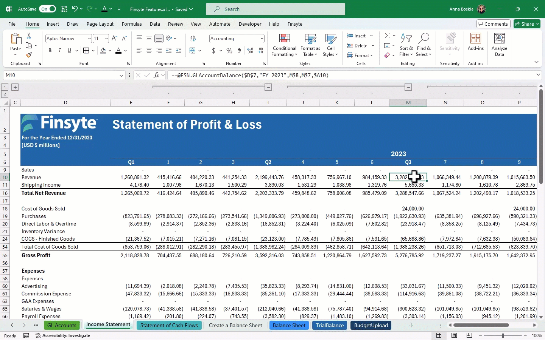Toggle Middle Align button
The height and width of the screenshot is (340, 545).
tap(149, 39)
